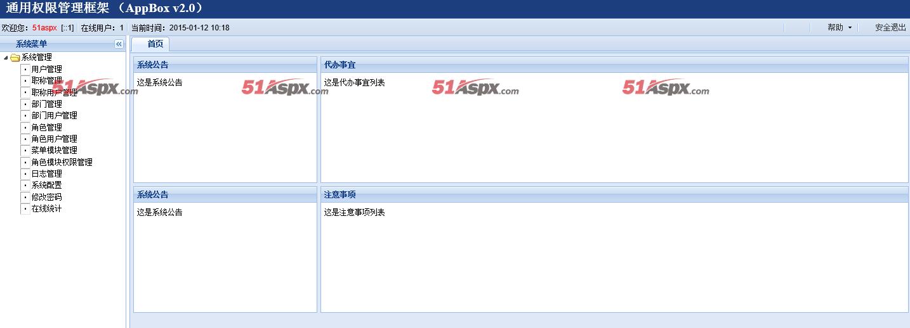Click the 代办事宜 panel header
The image size is (910, 328).
coord(614,65)
